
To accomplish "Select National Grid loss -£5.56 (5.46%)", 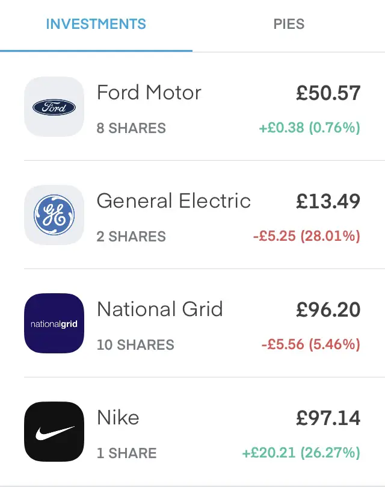I will tap(311, 344).
